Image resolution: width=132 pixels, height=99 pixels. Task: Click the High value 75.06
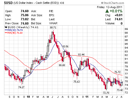(25, 15)
